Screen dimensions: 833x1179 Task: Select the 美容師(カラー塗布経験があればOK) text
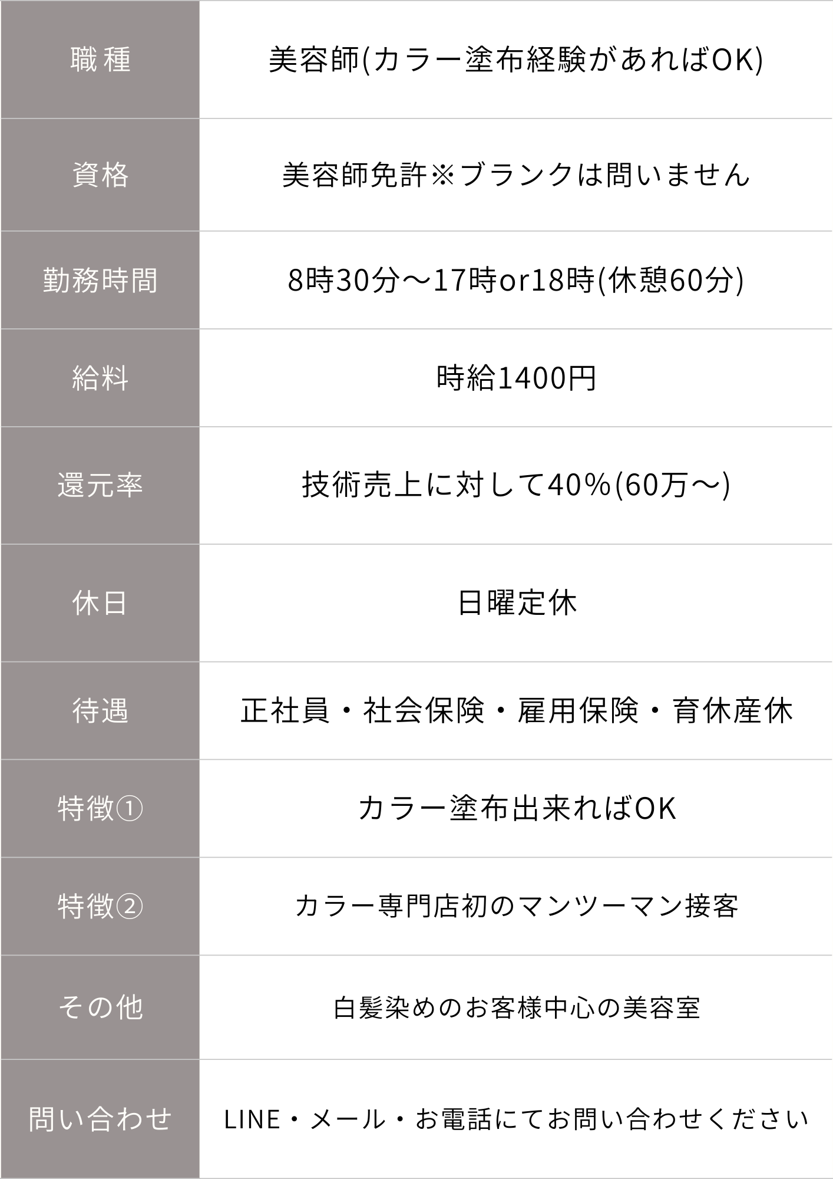pyautogui.click(x=516, y=60)
